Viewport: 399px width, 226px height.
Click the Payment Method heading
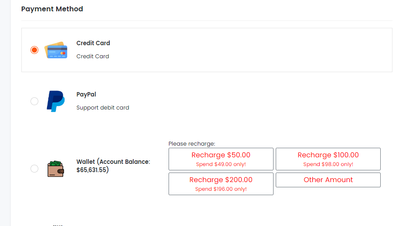click(52, 9)
